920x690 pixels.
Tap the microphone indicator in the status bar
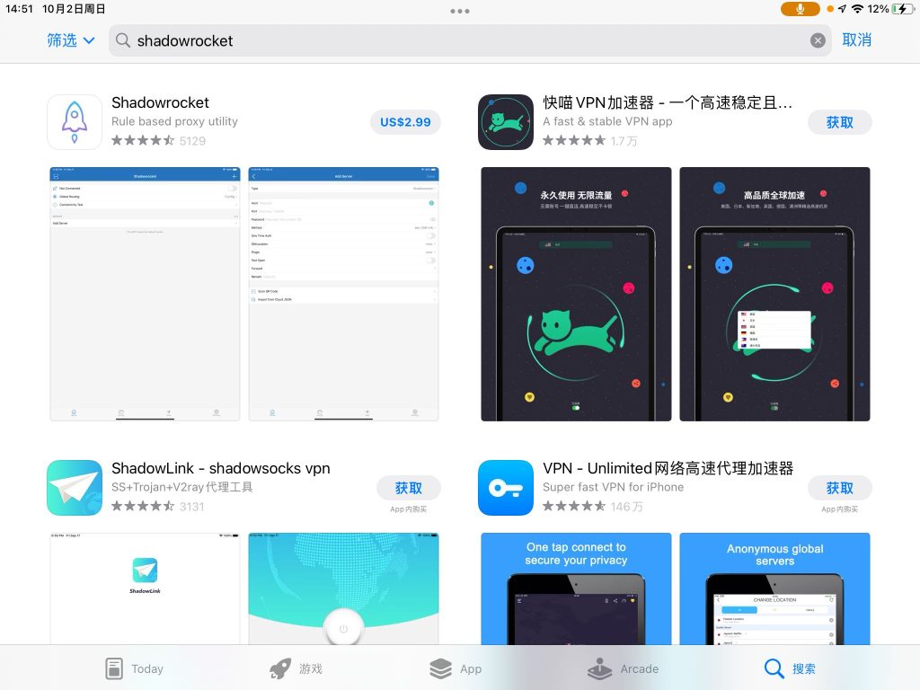click(800, 9)
